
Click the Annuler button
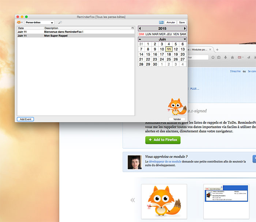coord(171,23)
